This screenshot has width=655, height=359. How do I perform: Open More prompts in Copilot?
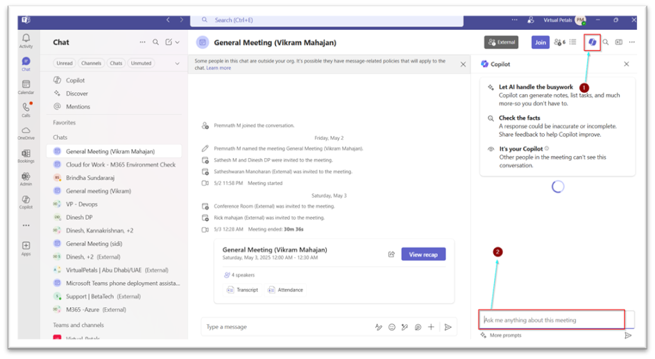coord(501,335)
